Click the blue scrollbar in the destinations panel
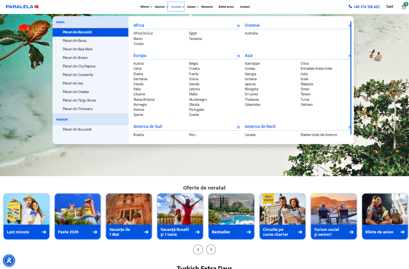The height and width of the screenshot is (269, 409). coord(351,78)
